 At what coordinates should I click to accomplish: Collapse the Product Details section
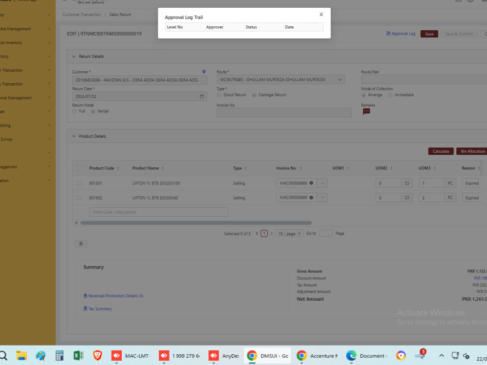(74, 136)
